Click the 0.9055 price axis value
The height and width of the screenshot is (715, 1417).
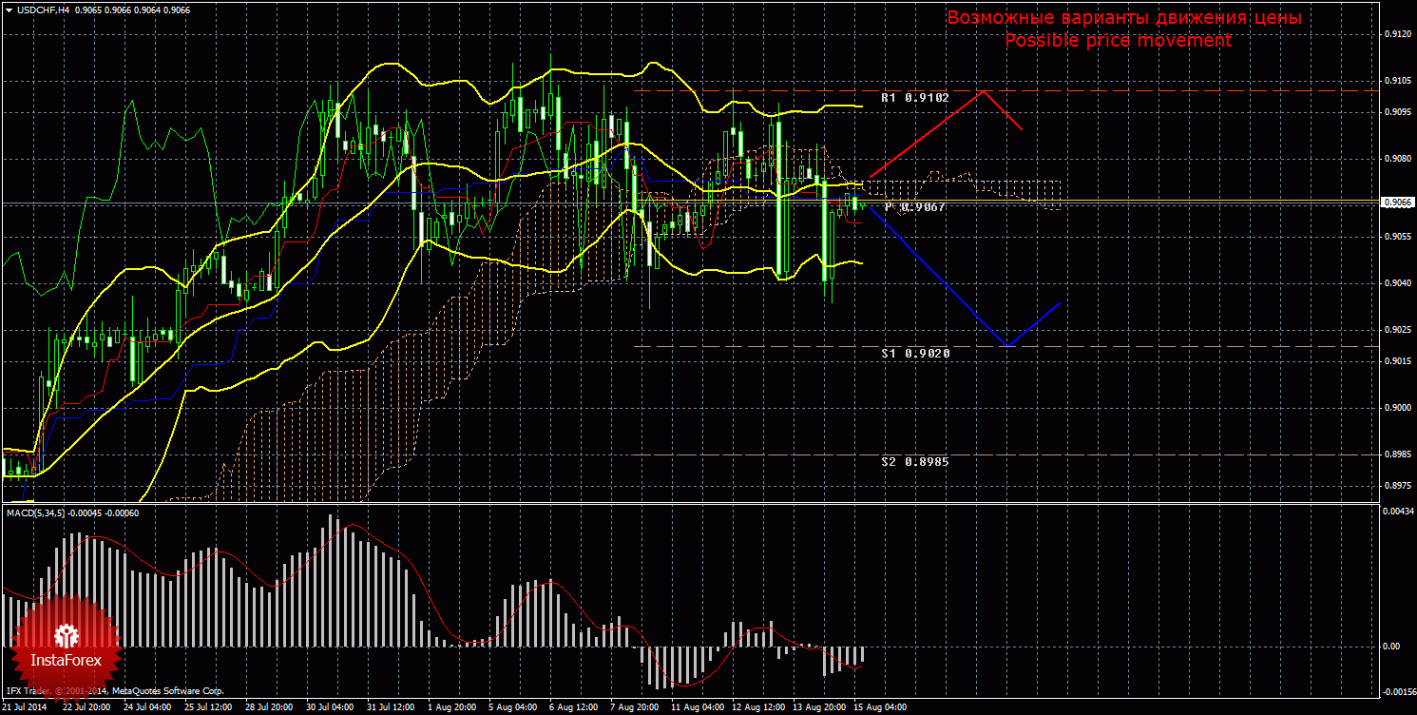(x=1396, y=237)
